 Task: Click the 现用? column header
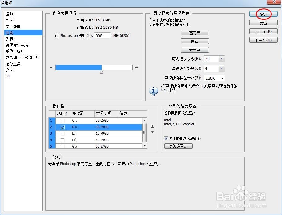tap(63, 114)
